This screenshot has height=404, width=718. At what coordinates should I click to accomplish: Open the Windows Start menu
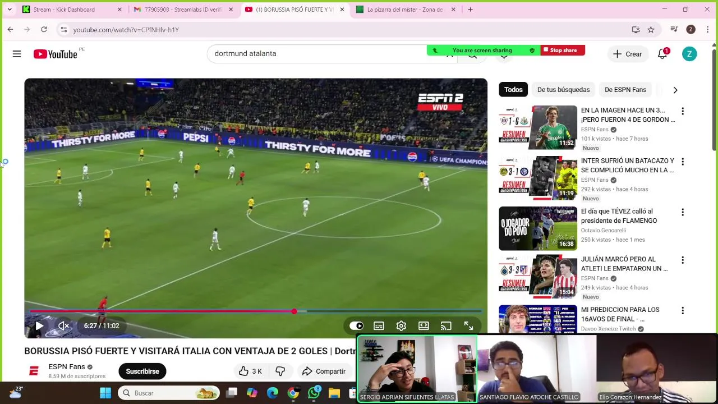pos(105,393)
